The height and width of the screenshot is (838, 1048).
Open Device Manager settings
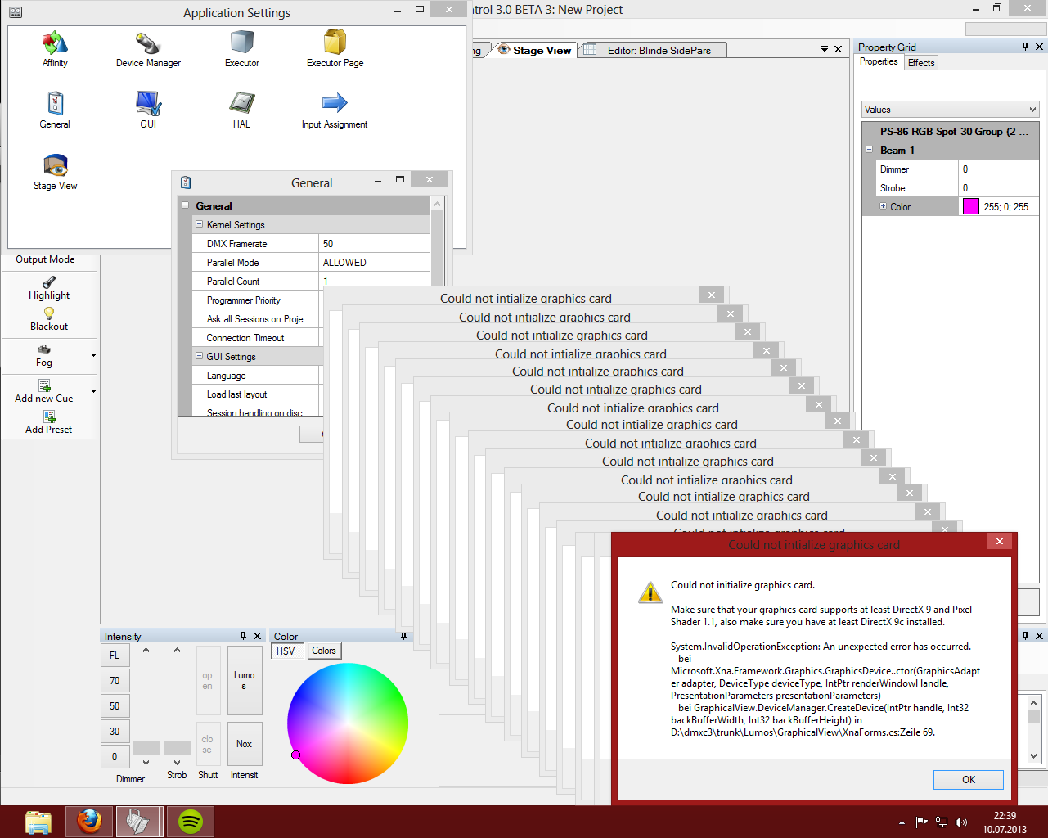point(148,43)
